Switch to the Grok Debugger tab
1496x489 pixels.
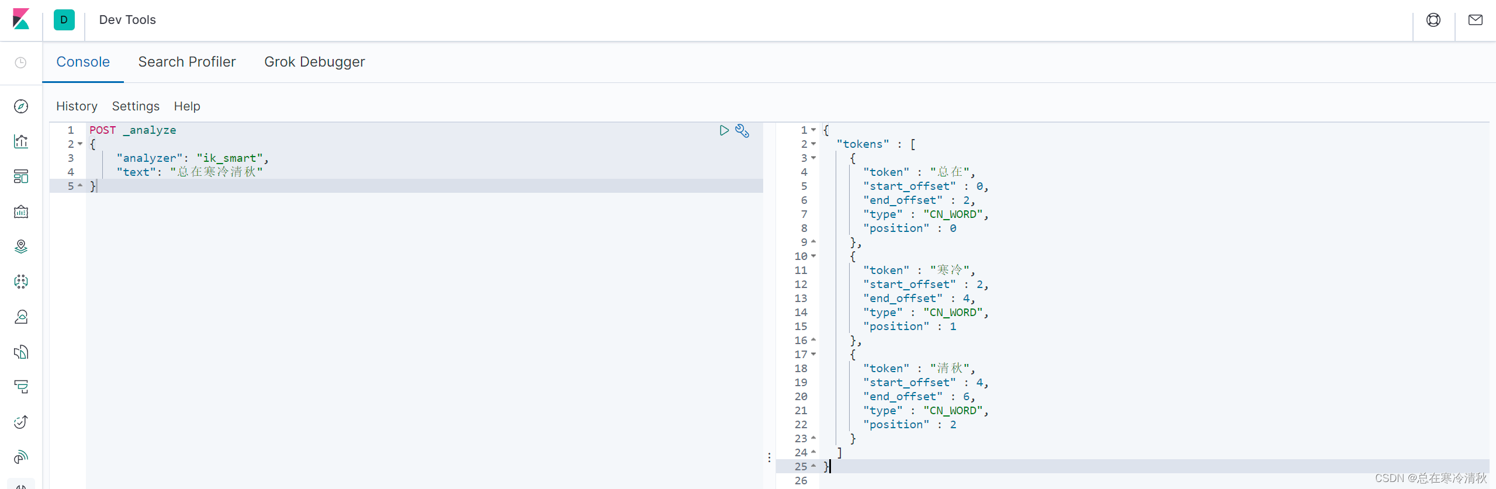coord(314,62)
